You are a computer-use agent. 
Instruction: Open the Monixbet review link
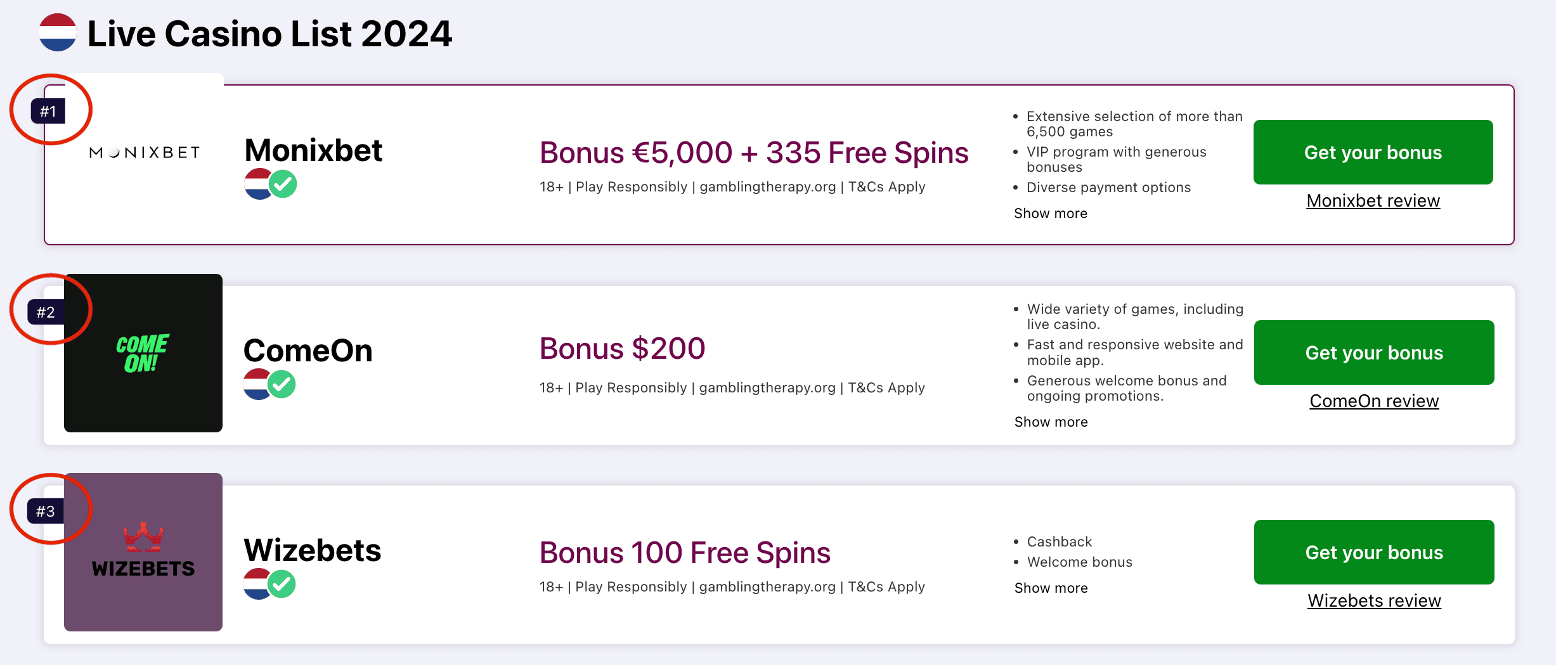(1373, 201)
